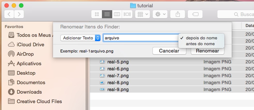This screenshot has width=254, height=110.
Task: Open Aplicativos in sidebar
Action: click(25, 63)
